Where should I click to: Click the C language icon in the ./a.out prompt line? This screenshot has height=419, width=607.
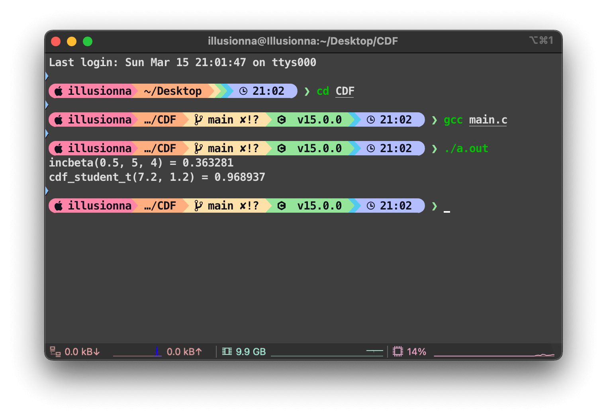point(282,149)
